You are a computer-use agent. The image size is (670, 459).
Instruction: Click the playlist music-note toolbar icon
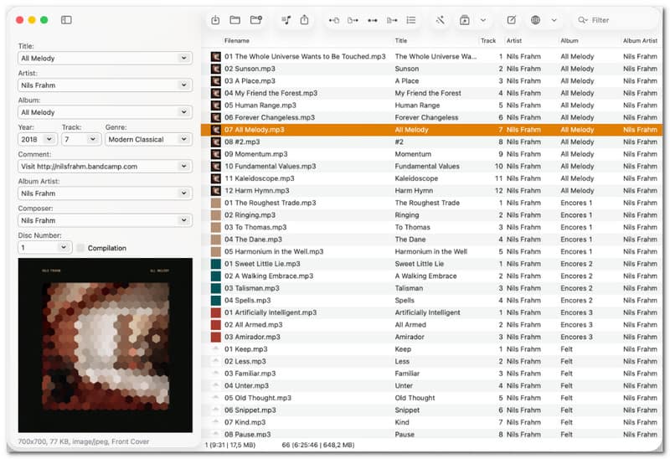coord(286,19)
